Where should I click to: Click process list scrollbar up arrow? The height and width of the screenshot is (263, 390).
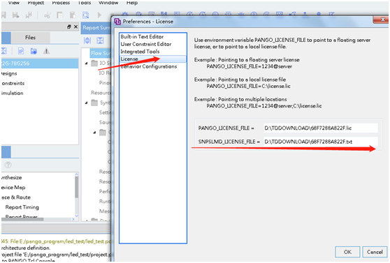coord(77,174)
